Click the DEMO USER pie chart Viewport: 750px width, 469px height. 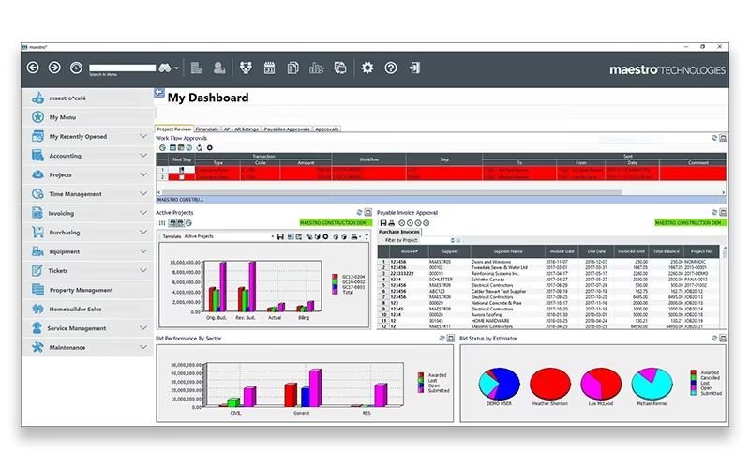499,384
